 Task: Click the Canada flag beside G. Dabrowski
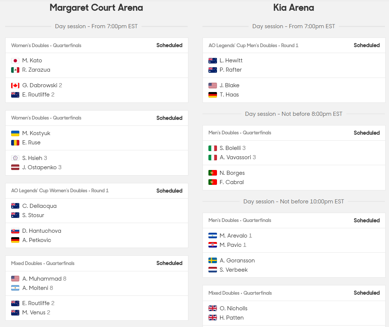[15, 85]
